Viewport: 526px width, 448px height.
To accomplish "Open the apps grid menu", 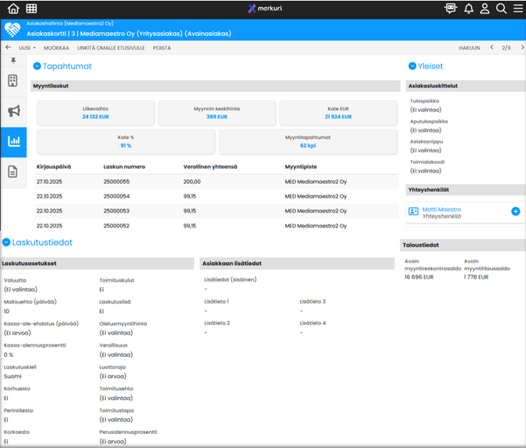I will pos(31,9).
